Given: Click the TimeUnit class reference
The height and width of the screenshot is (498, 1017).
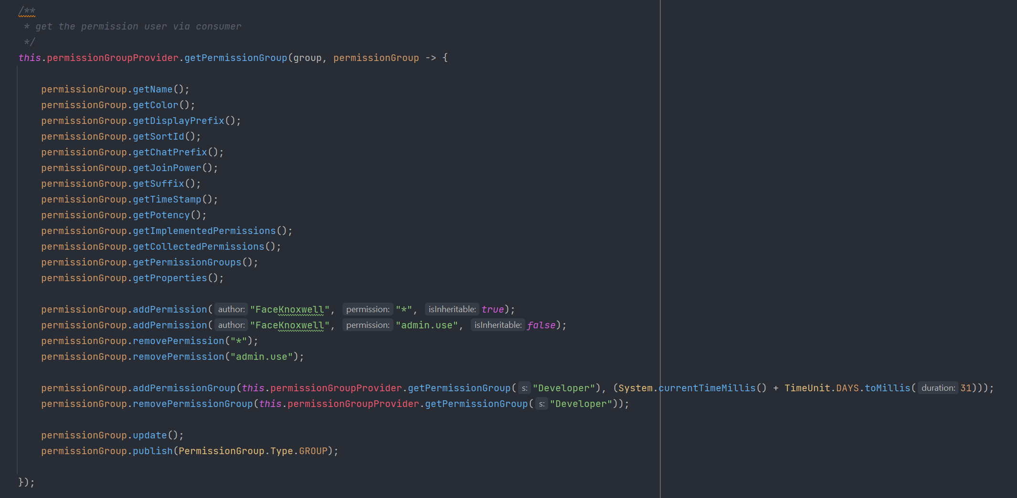Looking at the screenshot, I should pos(807,388).
